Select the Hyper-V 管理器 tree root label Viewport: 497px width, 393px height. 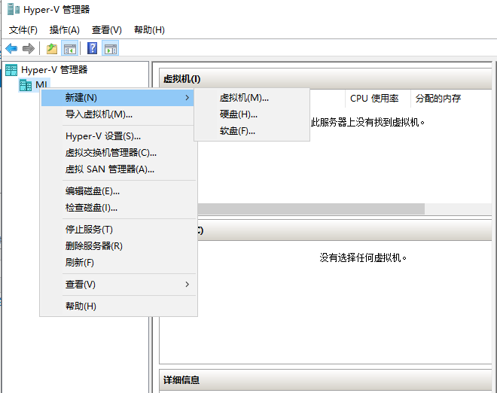(54, 70)
